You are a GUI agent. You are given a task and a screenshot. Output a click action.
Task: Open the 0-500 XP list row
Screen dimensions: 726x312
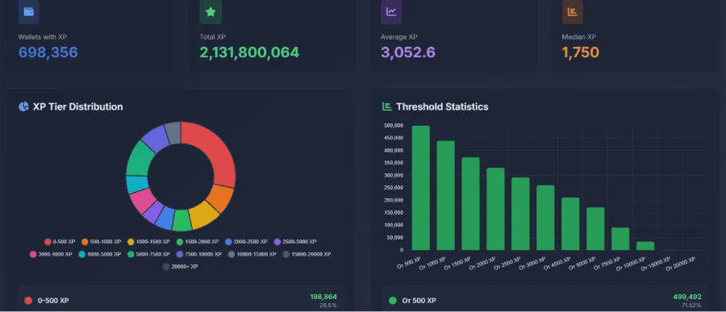click(181, 300)
